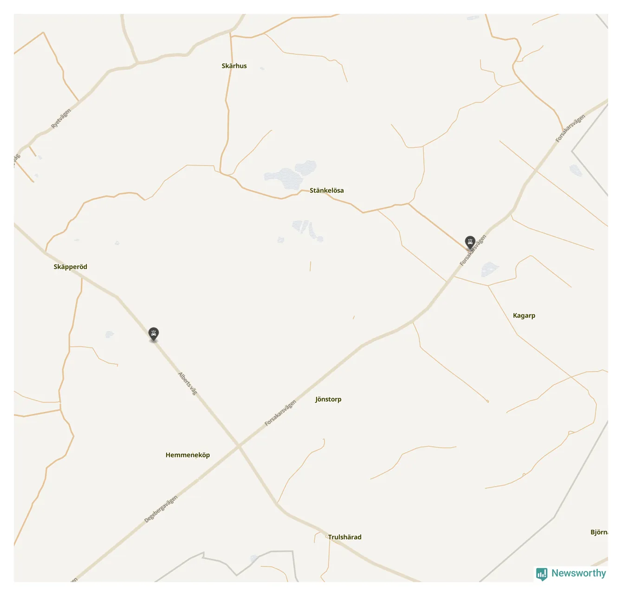Click the Forsakarsvägen label at top right
This screenshot has width=622, height=596.
[x=570, y=128]
